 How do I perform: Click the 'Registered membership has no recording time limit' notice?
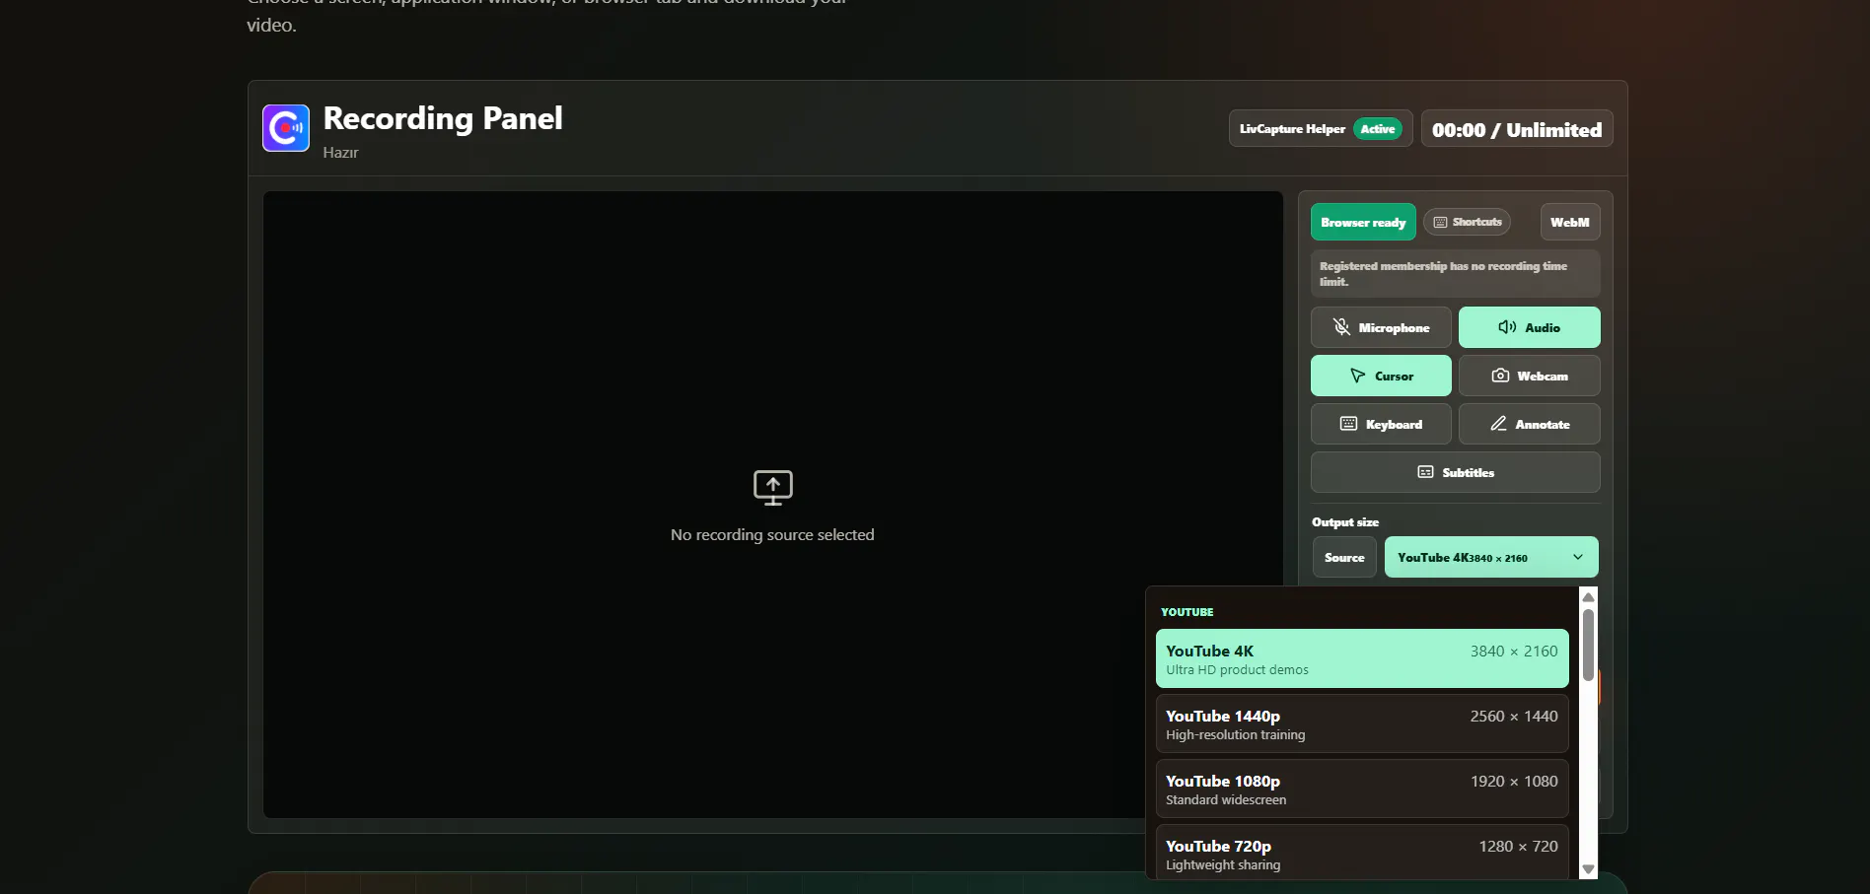1455,274
